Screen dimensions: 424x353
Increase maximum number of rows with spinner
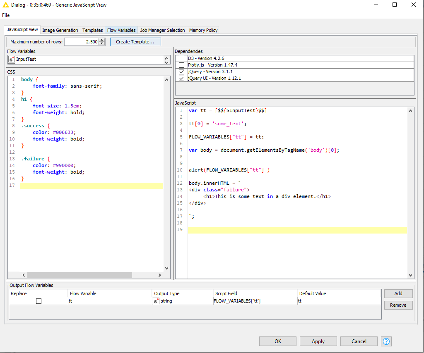coord(102,40)
